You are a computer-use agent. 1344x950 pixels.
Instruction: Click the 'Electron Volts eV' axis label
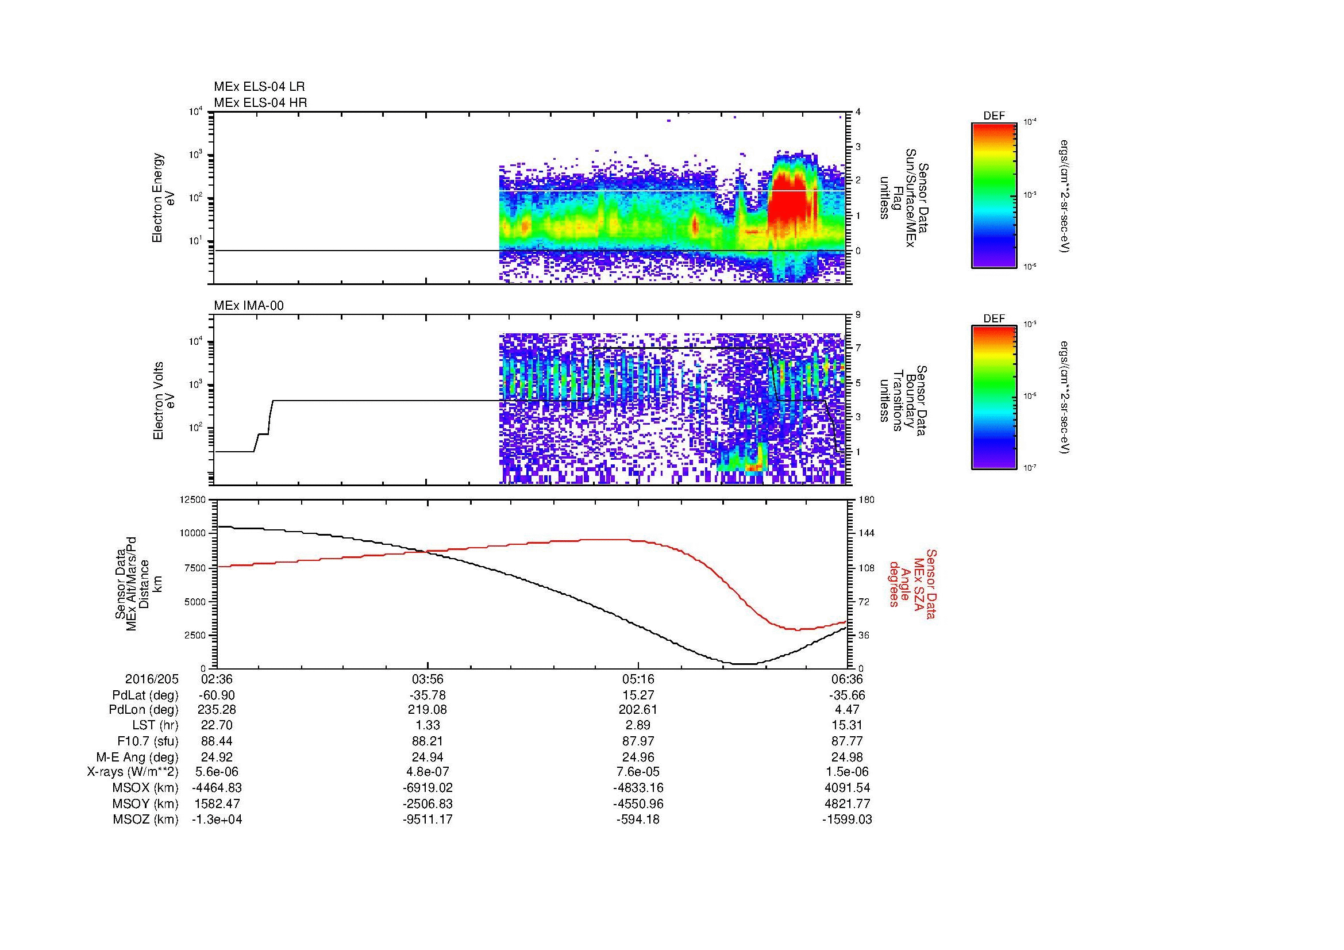click(x=163, y=401)
